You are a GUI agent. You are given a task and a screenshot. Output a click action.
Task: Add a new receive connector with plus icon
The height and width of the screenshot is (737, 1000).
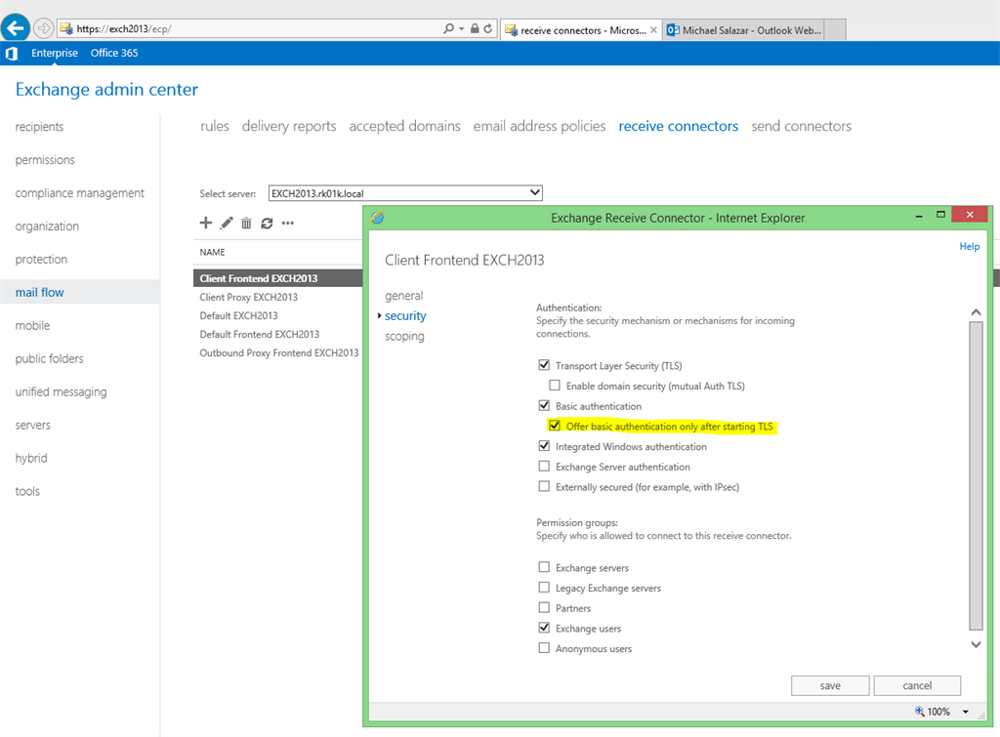(x=205, y=223)
